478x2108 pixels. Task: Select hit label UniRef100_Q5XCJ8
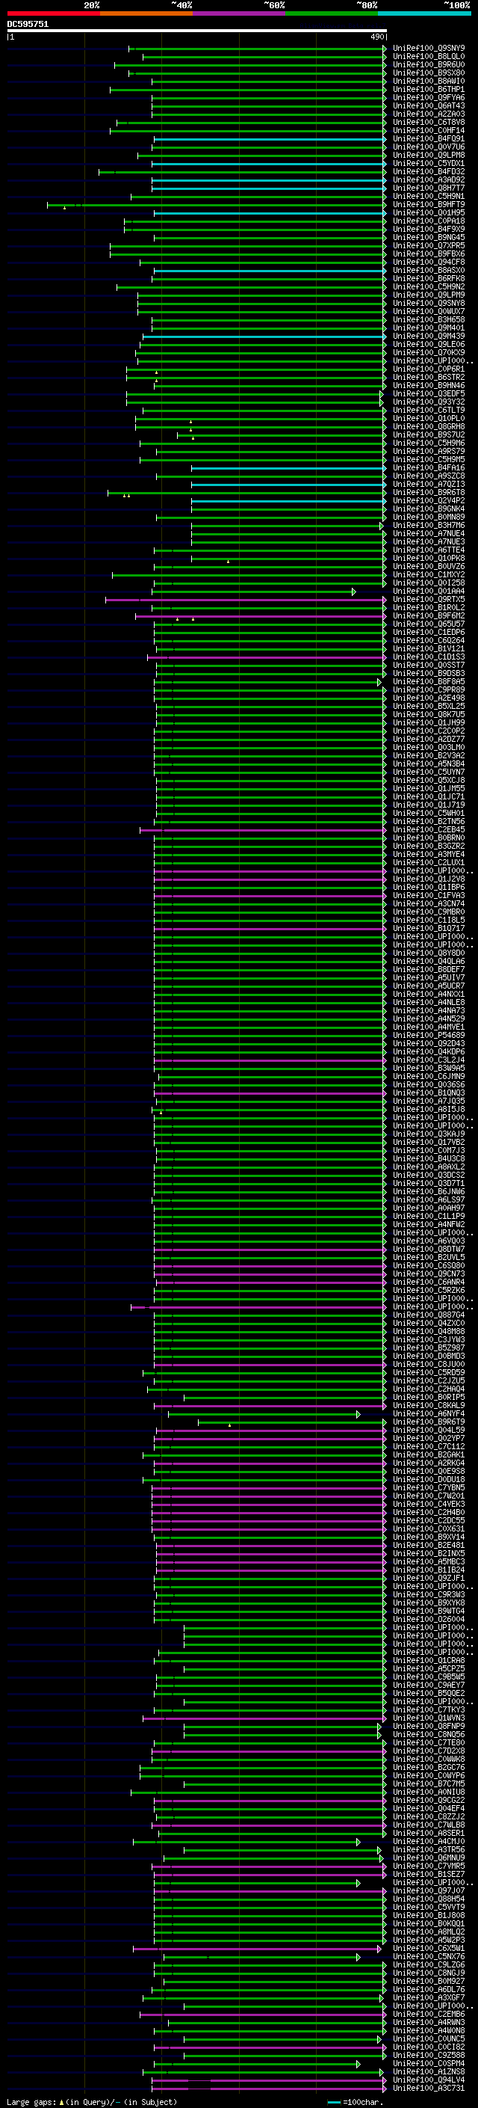429,780
